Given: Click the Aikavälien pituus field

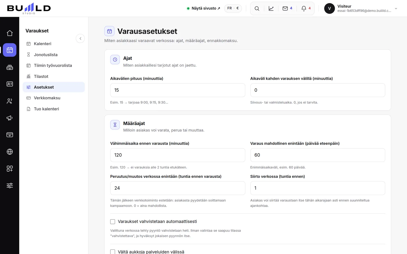Looking at the screenshot, I should [177, 90].
